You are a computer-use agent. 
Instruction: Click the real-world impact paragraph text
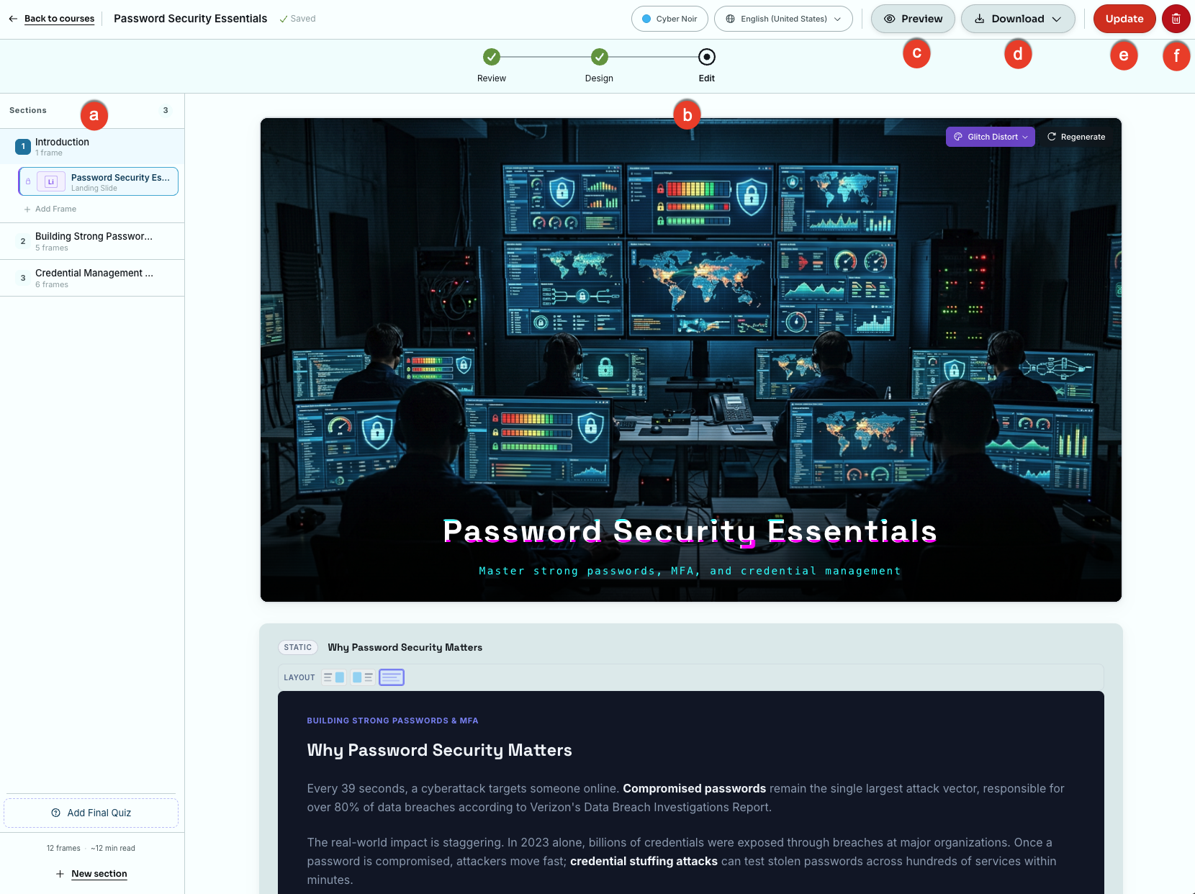pos(682,861)
